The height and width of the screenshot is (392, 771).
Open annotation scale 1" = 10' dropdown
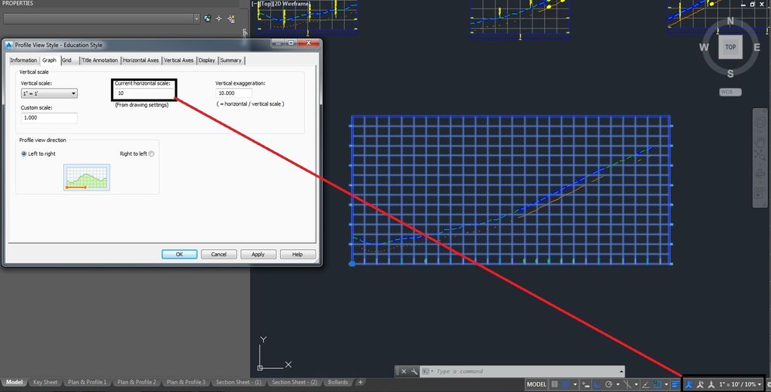[740, 384]
